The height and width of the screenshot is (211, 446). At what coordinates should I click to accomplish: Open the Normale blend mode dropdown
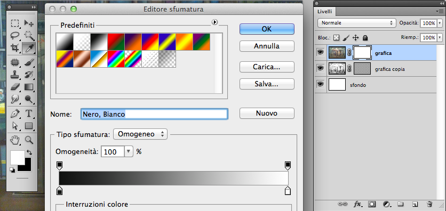pyautogui.click(x=357, y=23)
